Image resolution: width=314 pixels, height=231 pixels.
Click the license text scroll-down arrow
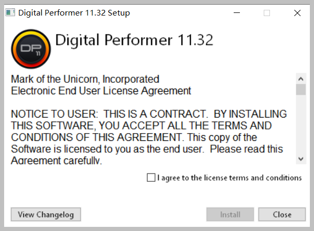(301, 159)
